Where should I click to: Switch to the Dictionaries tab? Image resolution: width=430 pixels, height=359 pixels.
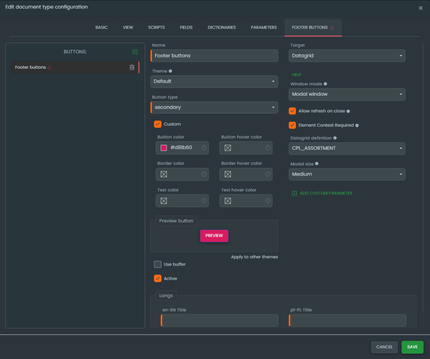tap(222, 28)
